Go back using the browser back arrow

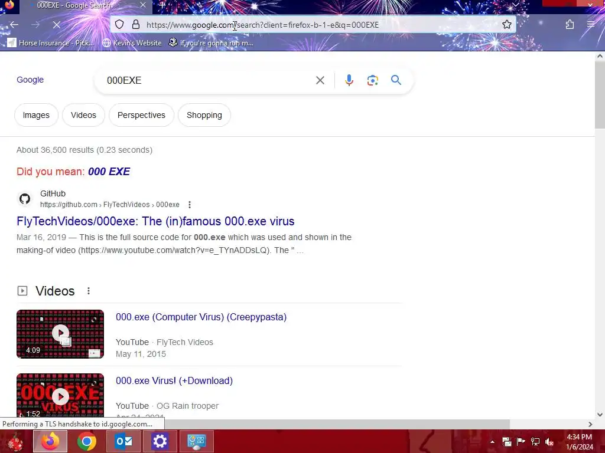point(14,25)
